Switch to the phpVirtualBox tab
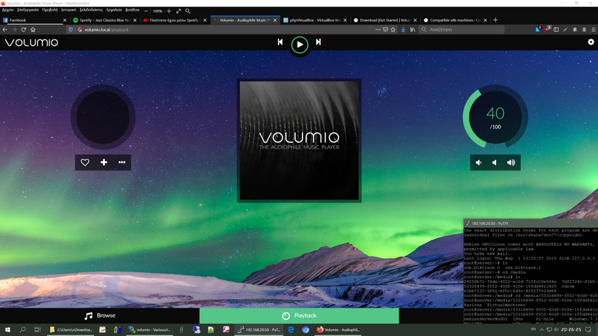Screen dimensions: 598x336 click(x=315, y=20)
